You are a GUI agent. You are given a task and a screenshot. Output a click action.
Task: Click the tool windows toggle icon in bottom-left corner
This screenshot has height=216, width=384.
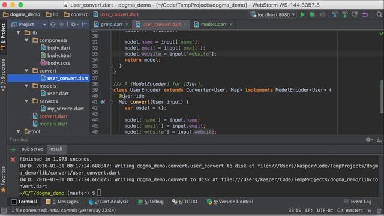coord(4,211)
